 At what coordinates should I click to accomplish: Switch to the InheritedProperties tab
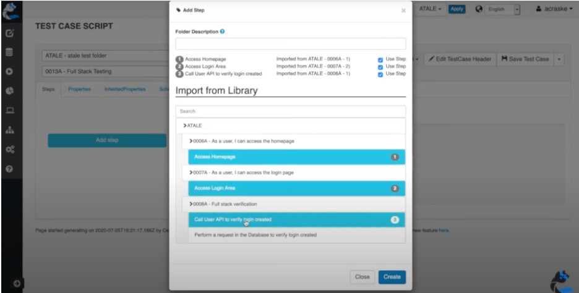[x=125, y=89]
